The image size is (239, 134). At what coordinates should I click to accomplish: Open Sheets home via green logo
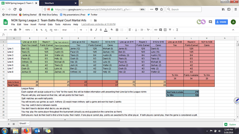[6, 22]
